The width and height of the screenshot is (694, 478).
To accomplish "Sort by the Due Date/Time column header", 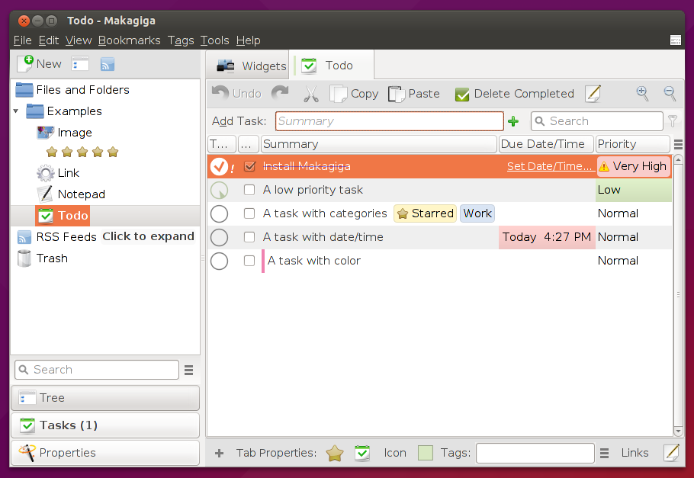I will coord(546,144).
